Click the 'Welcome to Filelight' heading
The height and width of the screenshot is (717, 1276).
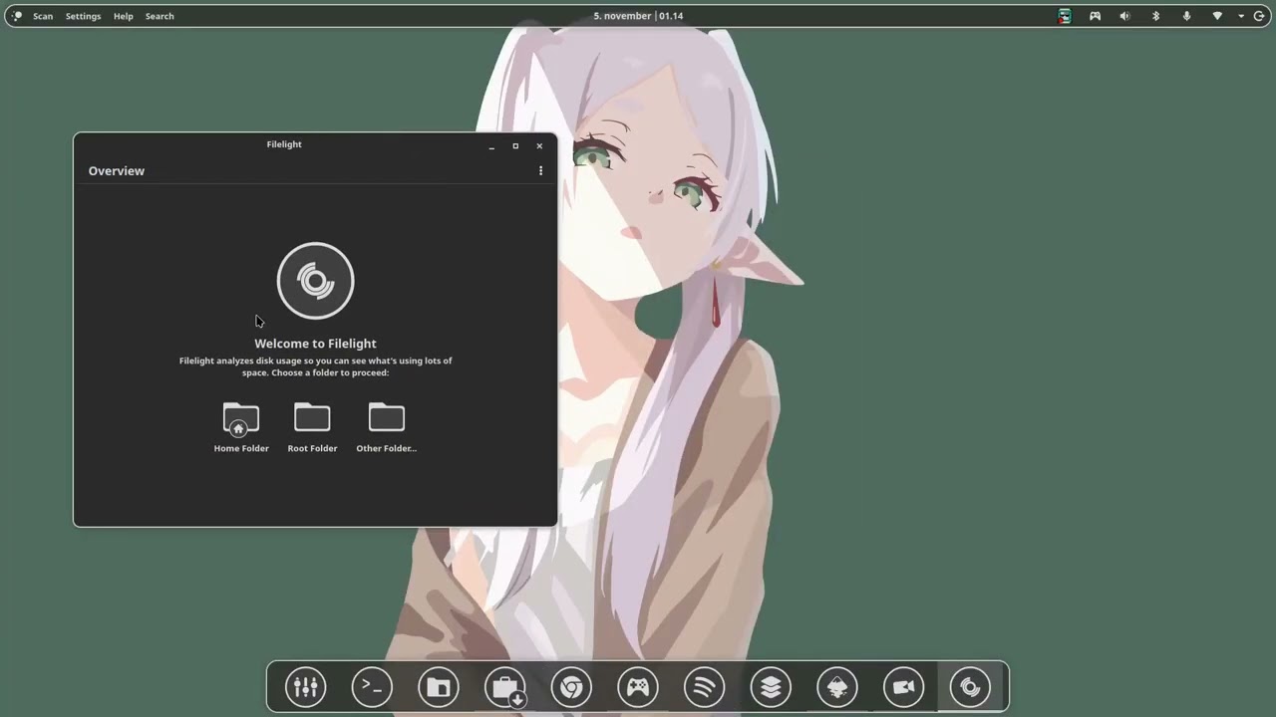click(x=315, y=344)
